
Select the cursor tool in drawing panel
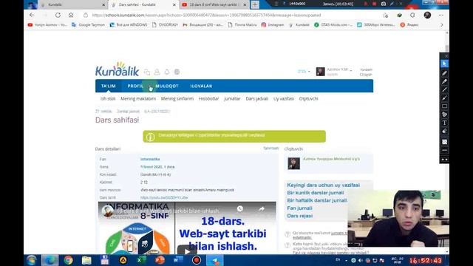click(x=444, y=64)
